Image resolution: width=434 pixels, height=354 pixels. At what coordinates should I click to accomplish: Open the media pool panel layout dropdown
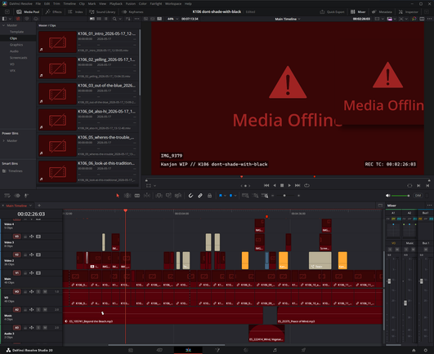tap(11, 19)
